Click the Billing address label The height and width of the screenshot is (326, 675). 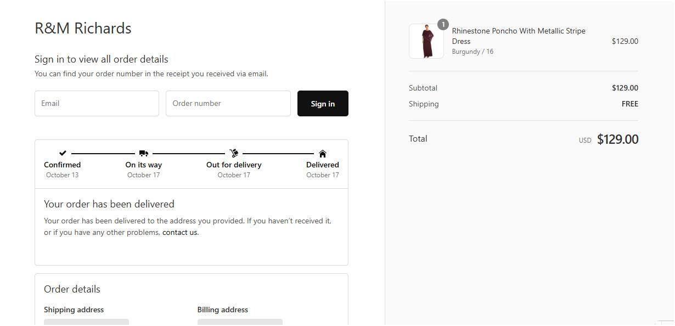coord(222,310)
